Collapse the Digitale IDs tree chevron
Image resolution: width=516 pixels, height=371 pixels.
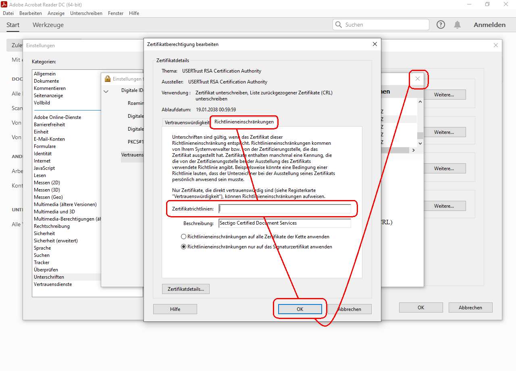point(106,91)
